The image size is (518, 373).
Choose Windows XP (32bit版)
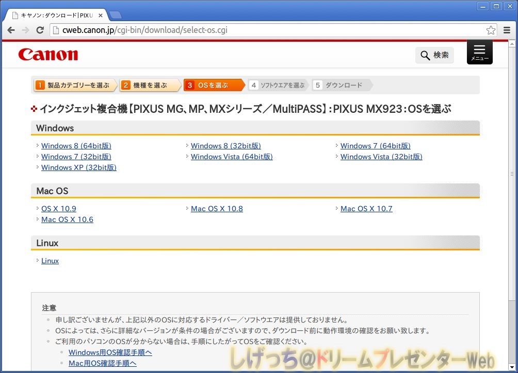point(79,167)
